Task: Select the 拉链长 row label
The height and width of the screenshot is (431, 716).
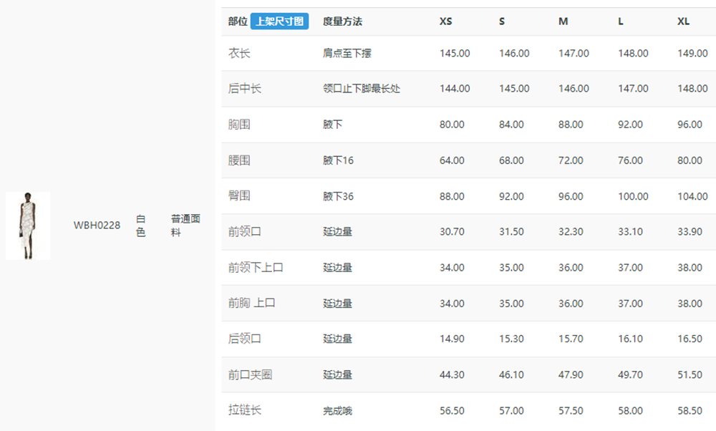Action: pyautogui.click(x=245, y=410)
